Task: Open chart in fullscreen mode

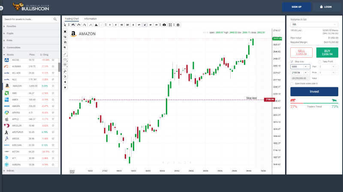Action: pos(170,25)
